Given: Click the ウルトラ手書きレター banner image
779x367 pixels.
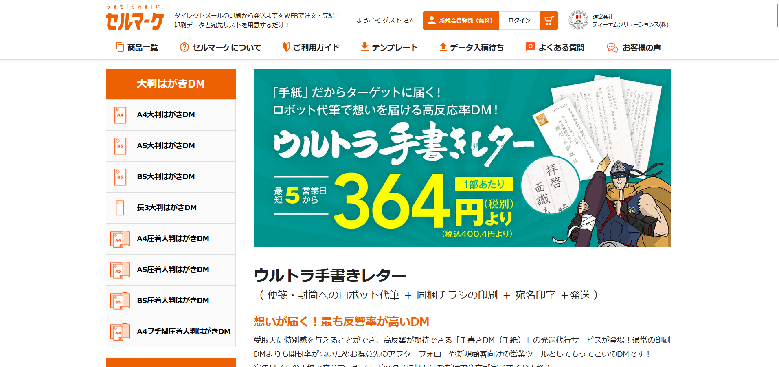Looking at the screenshot, I should [462, 158].
